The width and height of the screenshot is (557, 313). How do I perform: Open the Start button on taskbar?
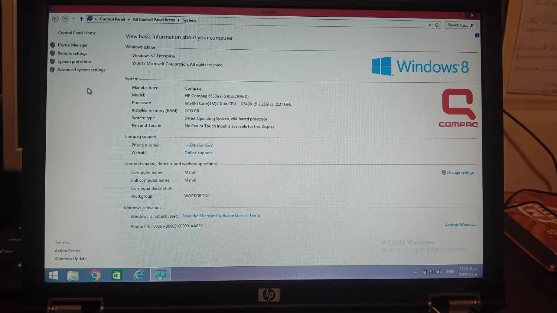(53, 275)
